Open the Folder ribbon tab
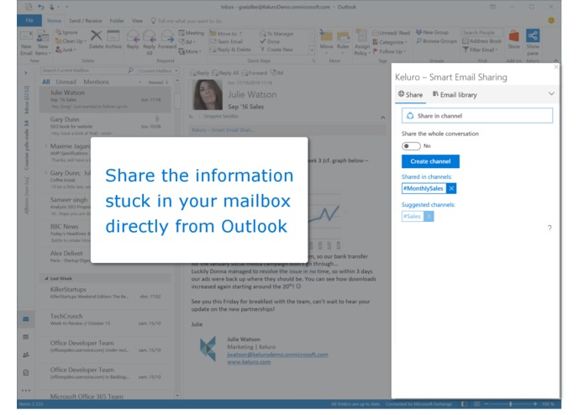Image resolution: width=584 pixels, height=415 pixels. pyautogui.click(x=117, y=21)
